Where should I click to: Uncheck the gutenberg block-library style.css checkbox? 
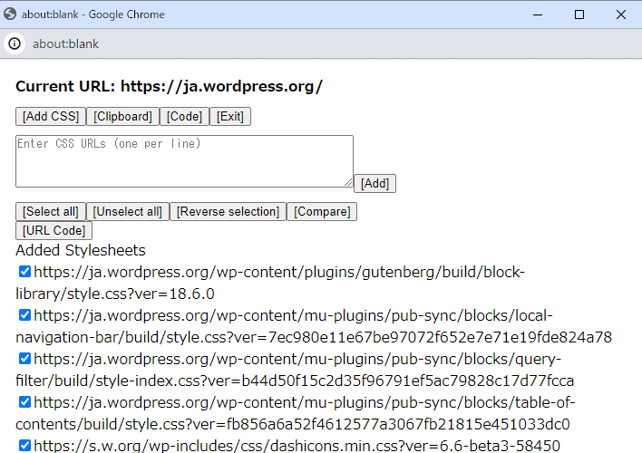[24, 271]
